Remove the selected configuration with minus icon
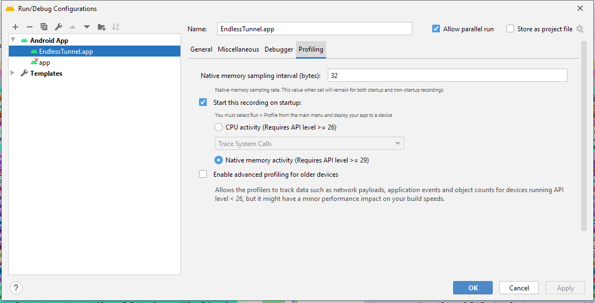595x303 pixels. [30, 27]
